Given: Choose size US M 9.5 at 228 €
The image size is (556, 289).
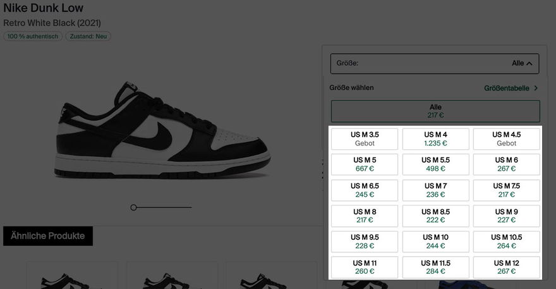Looking at the screenshot, I should 365,242.
